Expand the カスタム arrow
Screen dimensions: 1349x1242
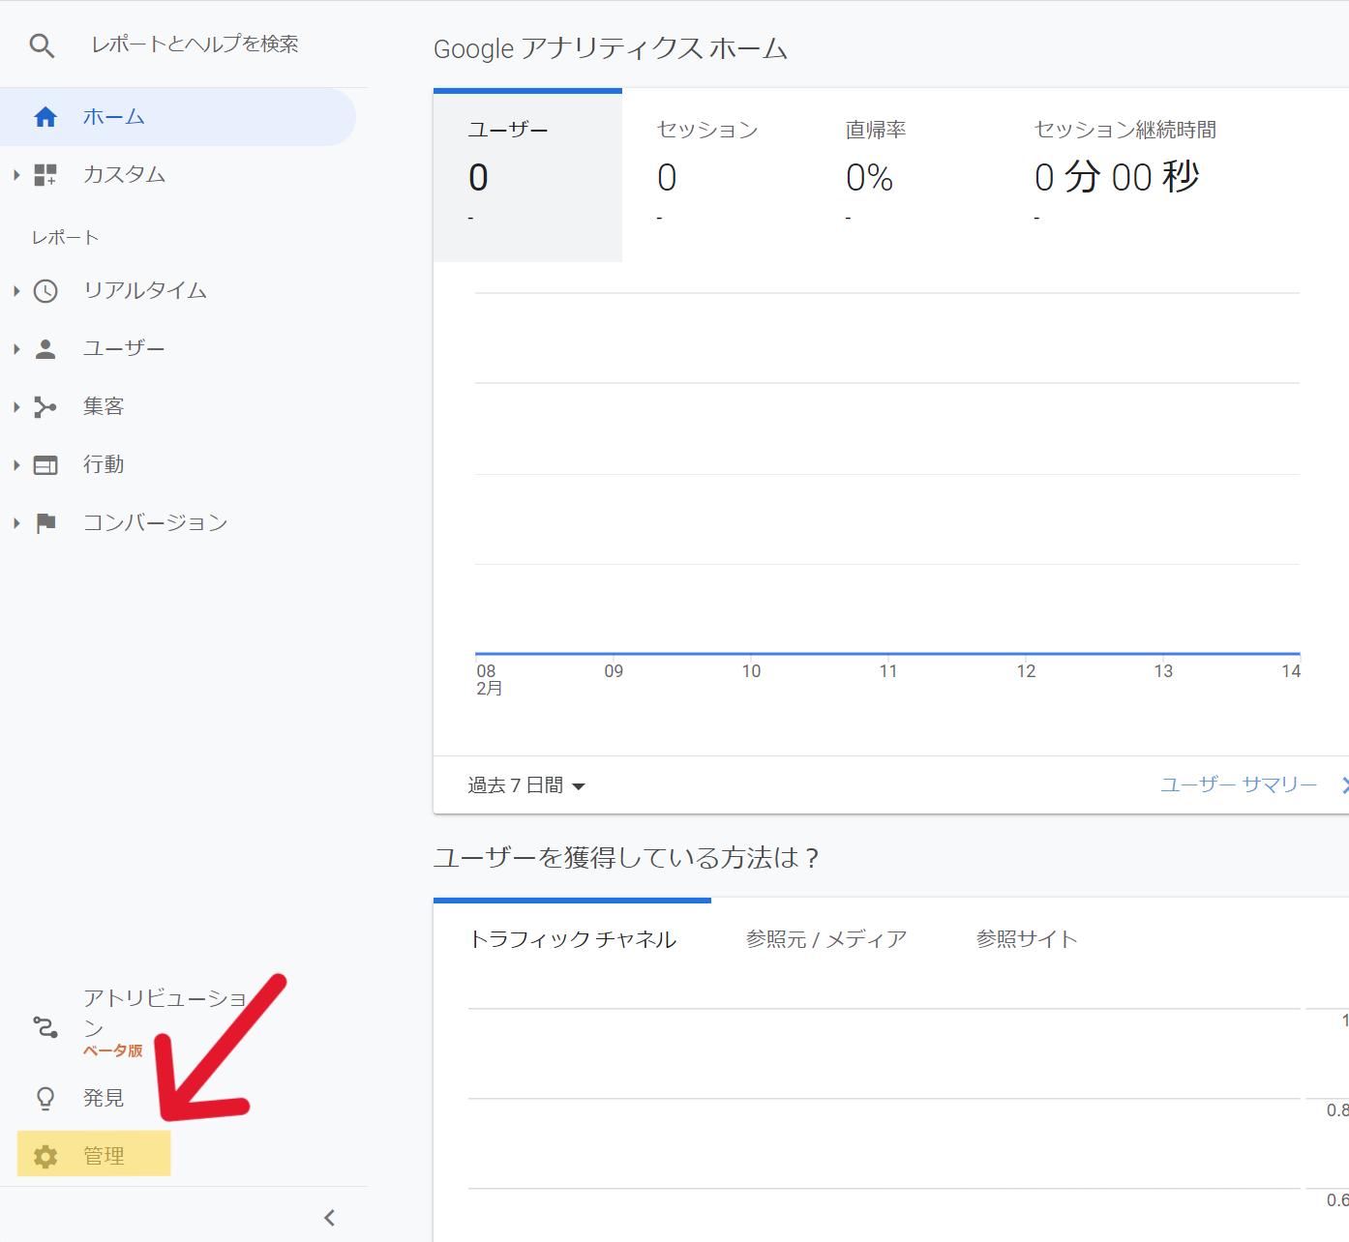16,175
